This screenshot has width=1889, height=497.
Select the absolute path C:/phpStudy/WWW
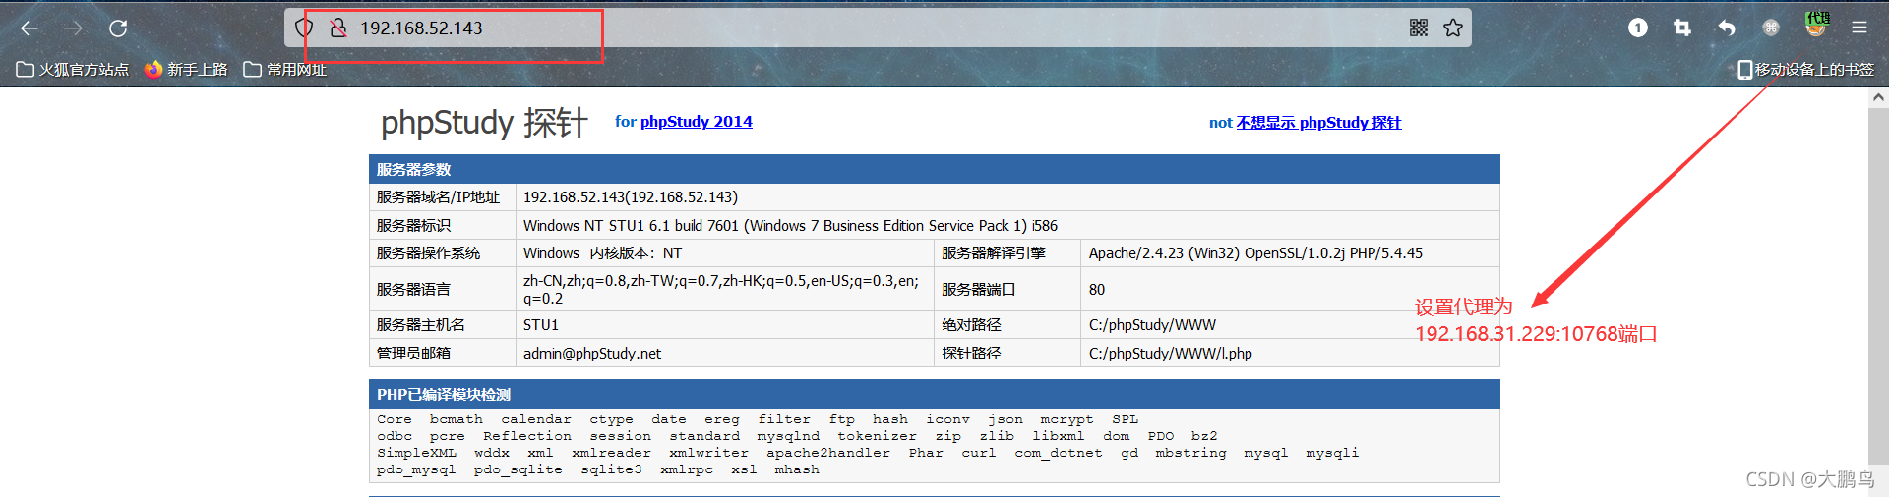click(1152, 325)
